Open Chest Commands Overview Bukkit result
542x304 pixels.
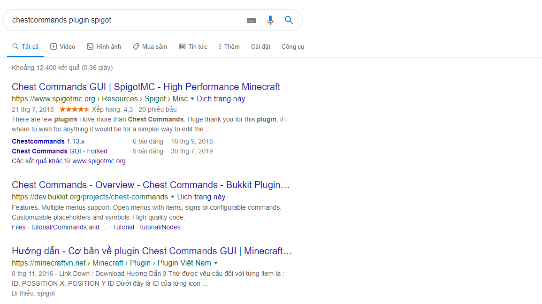[x=151, y=185]
